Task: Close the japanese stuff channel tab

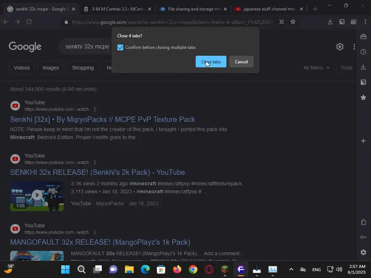Action: click(x=301, y=9)
